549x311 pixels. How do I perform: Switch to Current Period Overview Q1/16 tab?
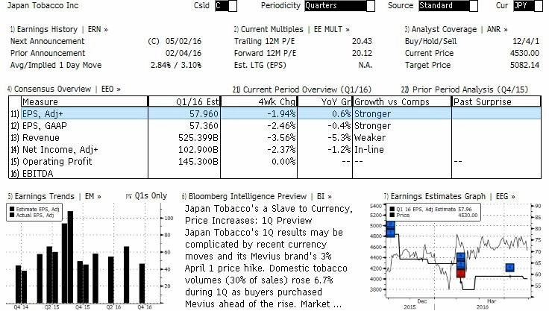tap(302, 89)
